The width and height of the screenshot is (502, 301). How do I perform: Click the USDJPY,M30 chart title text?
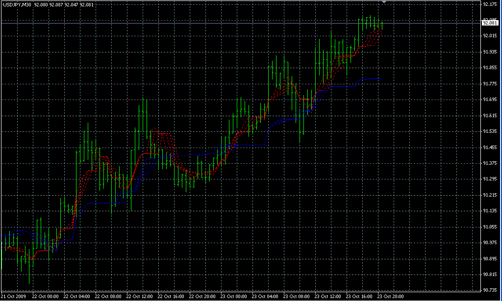pos(17,5)
